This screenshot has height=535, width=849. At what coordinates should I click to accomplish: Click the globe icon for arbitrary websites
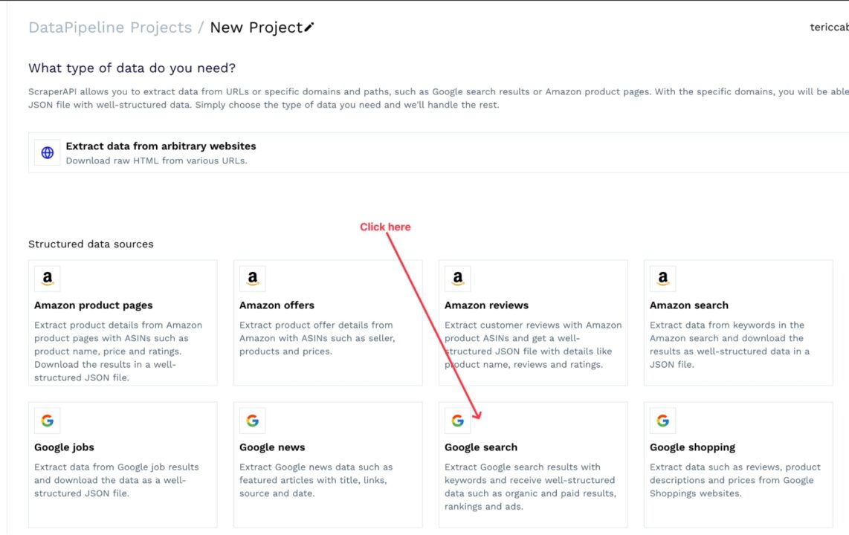coord(48,152)
